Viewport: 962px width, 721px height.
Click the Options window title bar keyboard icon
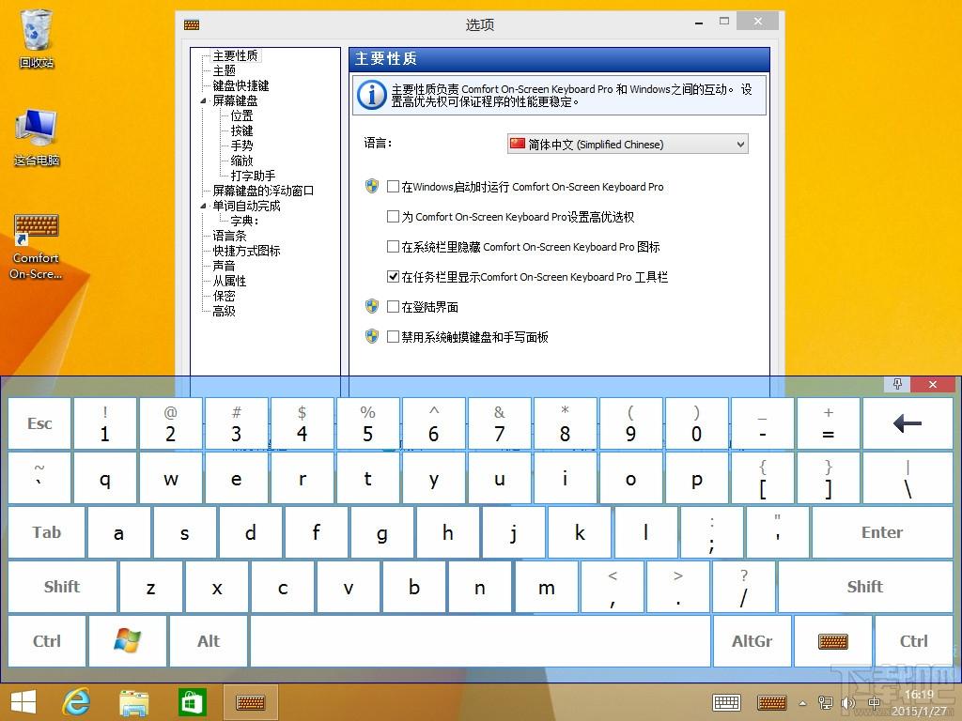click(x=192, y=24)
